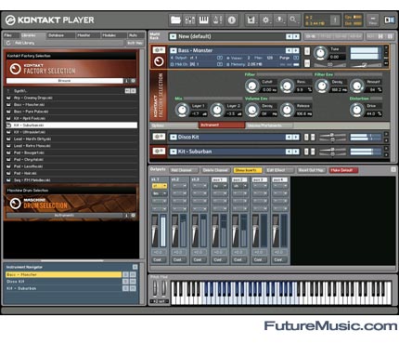Image resolution: width=399 pixels, height=344 pixels.
Task: Close the Outputs panel with corner icon
Action: (x=393, y=169)
